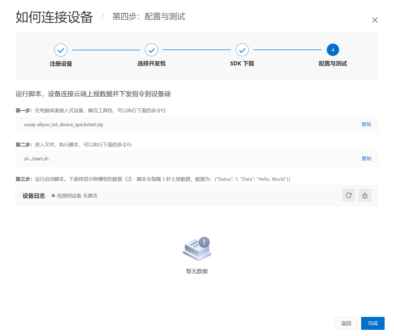
Task: Click the 完成 button to finish
Action: pyautogui.click(x=373, y=323)
